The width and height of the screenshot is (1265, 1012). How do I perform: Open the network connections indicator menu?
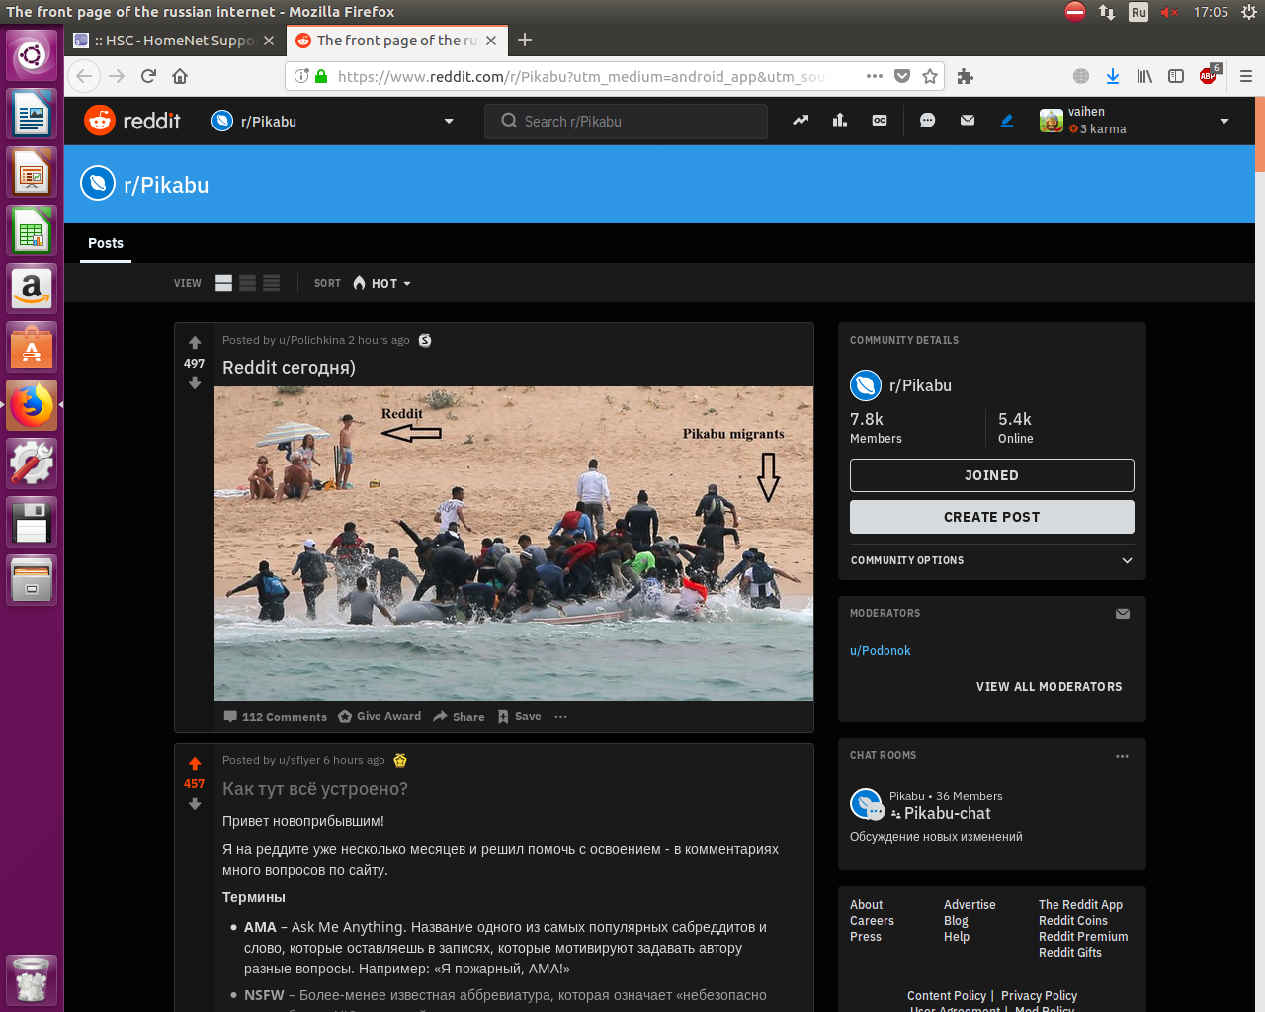pos(1107,12)
